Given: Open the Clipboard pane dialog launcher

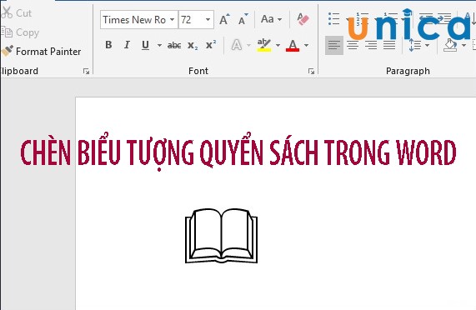Looking at the screenshot, I should tap(86, 72).
